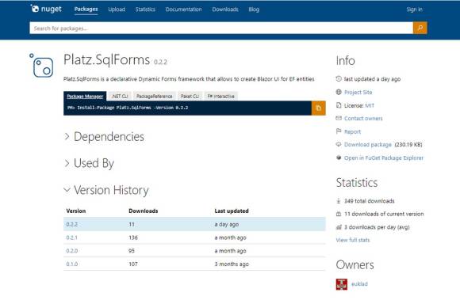Viewport: 460px width, 300px height.
Task: Click the NuGet logo in header
Action: 46,9
